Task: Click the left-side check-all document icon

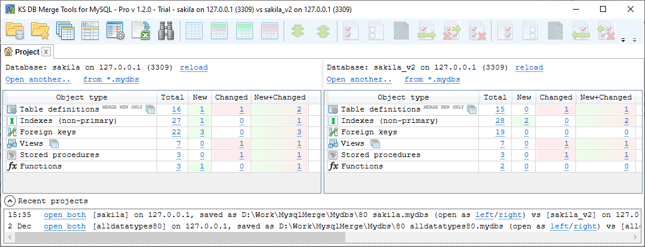Action: [x=350, y=31]
